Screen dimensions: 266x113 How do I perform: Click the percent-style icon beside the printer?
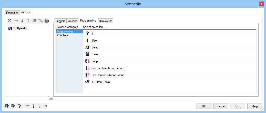pos(40,21)
